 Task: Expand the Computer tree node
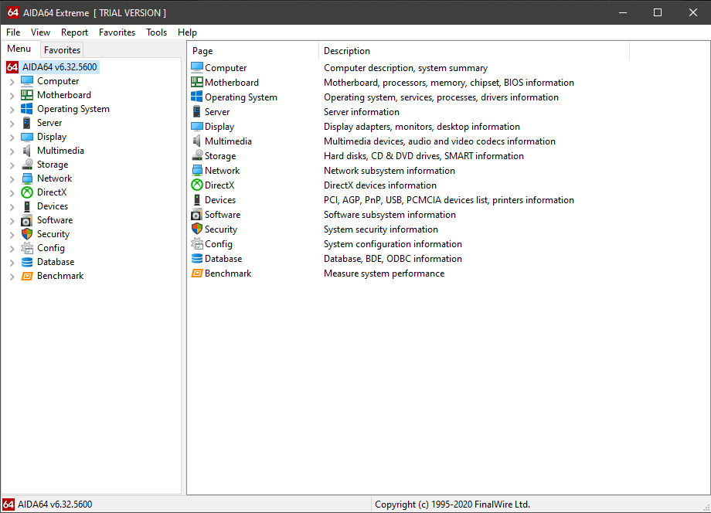click(x=12, y=82)
